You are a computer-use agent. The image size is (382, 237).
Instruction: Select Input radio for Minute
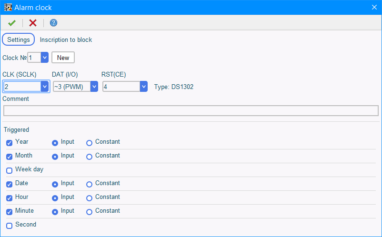click(55, 212)
